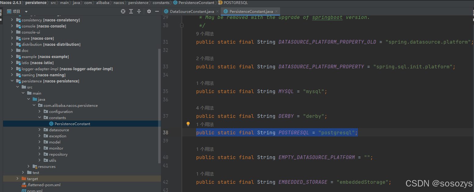
Task: Click the 9 个用法 usages hint
Action: click(x=205, y=34)
